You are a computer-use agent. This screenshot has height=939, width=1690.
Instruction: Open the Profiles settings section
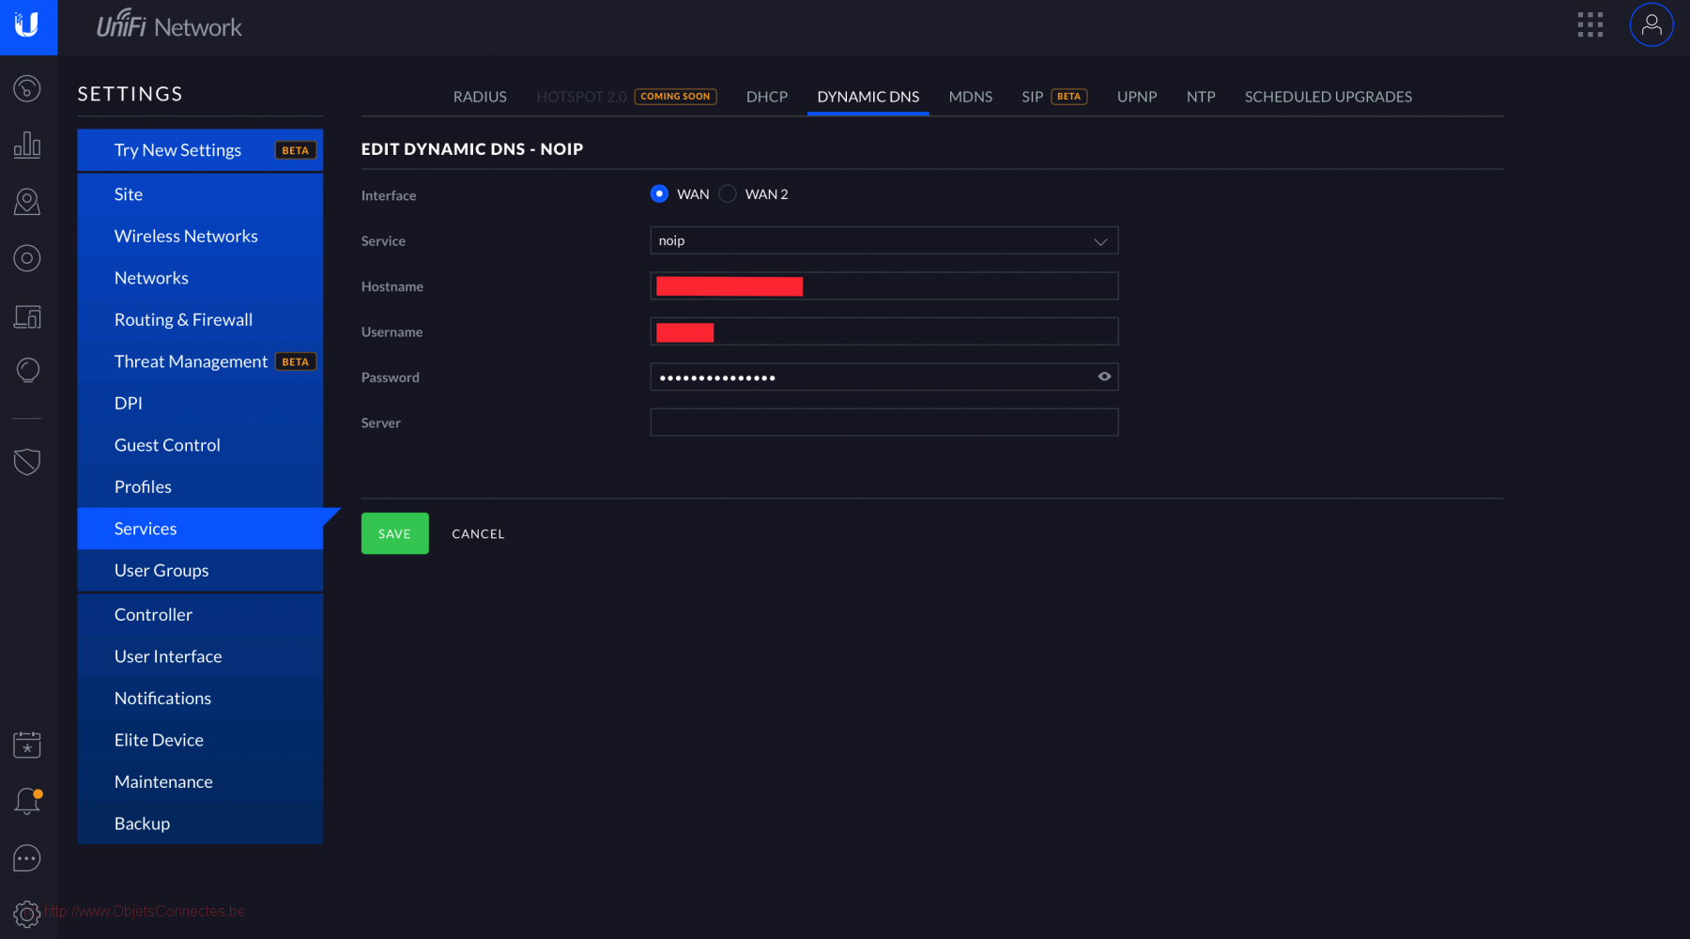(x=200, y=486)
